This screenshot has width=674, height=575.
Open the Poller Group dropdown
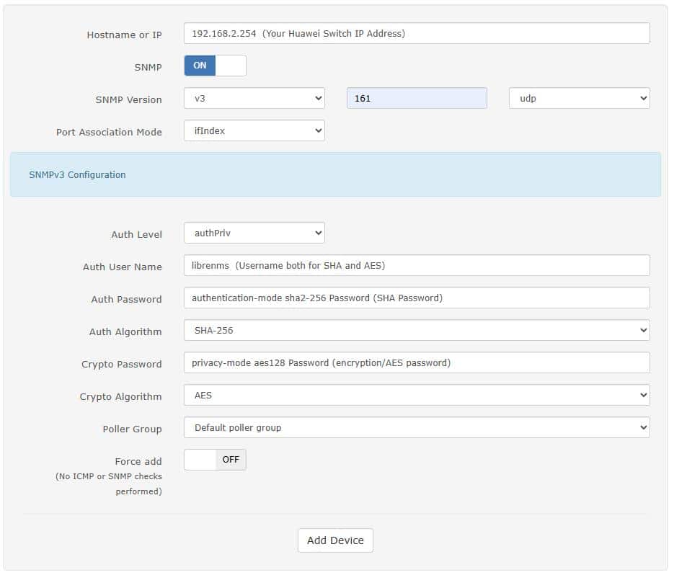[x=417, y=427]
